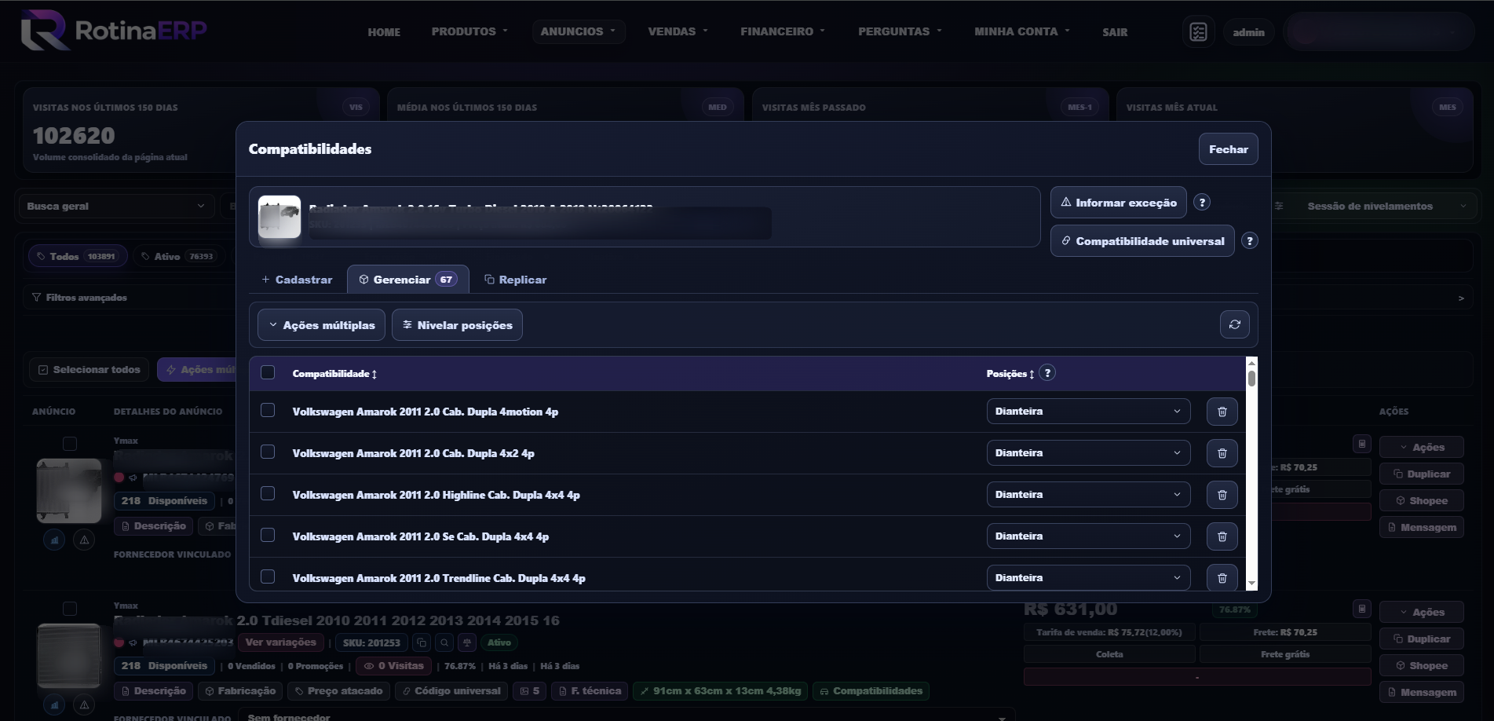1494x721 pixels.
Task: Open the Código universal tag
Action: coord(451,691)
